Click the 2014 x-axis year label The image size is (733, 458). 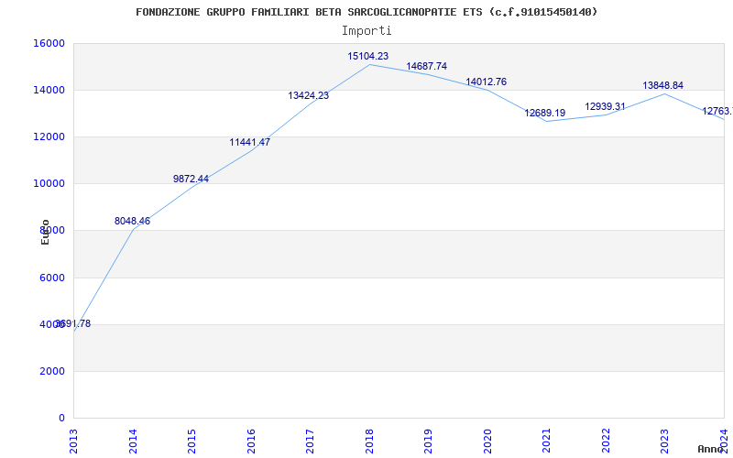[x=133, y=442]
